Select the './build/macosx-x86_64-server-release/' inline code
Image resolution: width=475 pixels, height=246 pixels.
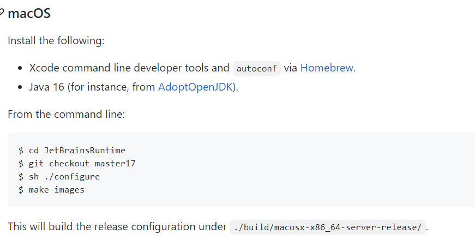click(327, 227)
